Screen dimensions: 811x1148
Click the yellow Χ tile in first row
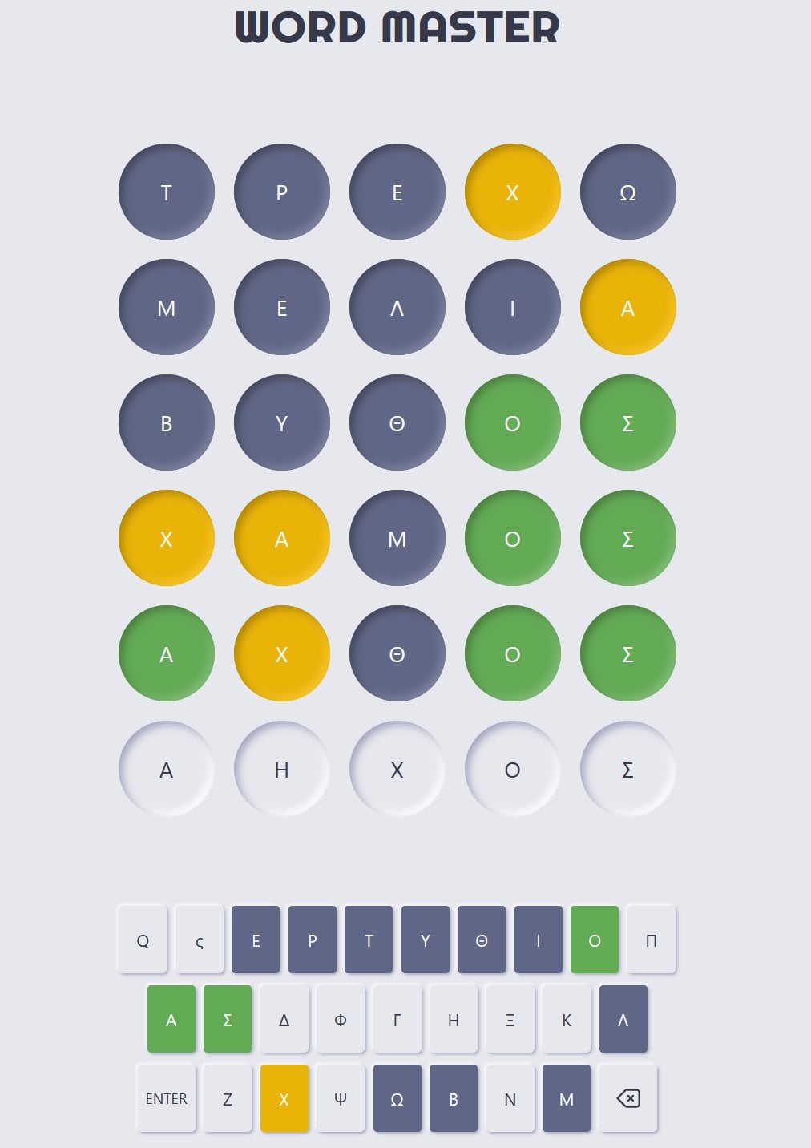(513, 192)
